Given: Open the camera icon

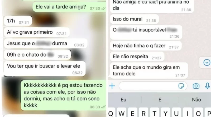Looking at the screenshot, I should tap(196, 86).
